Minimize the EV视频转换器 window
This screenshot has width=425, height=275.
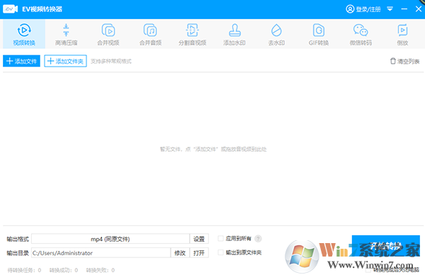[404, 9]
